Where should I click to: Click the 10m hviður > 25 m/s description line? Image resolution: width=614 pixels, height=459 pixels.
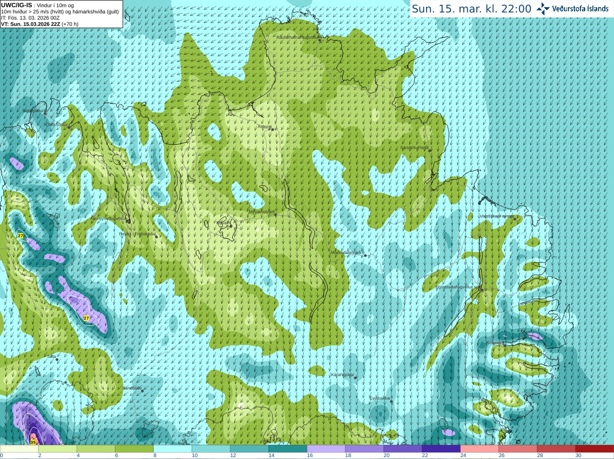coord(60,11)
